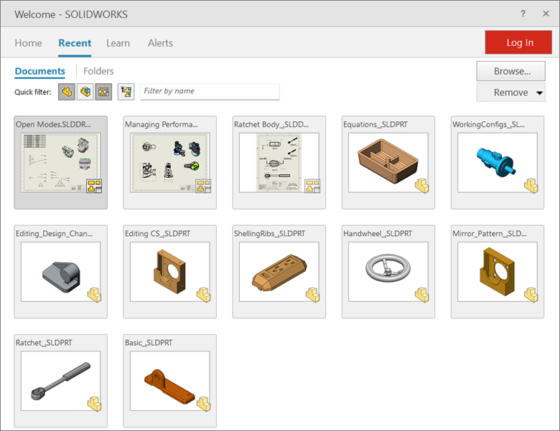Viewport: 560px width, 431px height.
Task: Click the top-level assemblies filter icon
Action: (126, 92)
